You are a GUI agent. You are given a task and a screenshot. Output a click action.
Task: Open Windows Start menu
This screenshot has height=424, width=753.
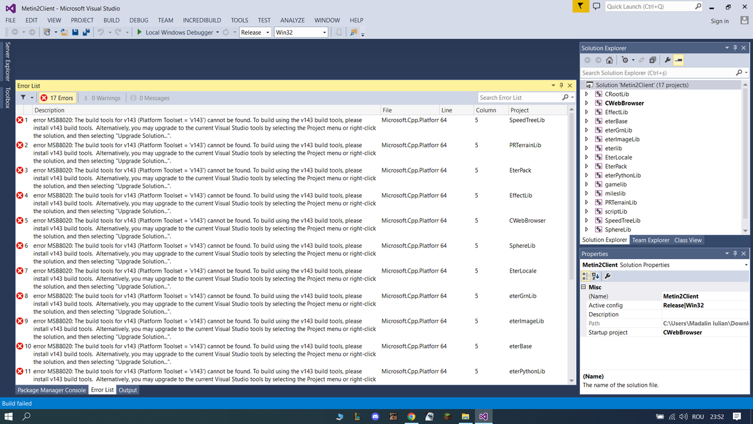[9, 416]
